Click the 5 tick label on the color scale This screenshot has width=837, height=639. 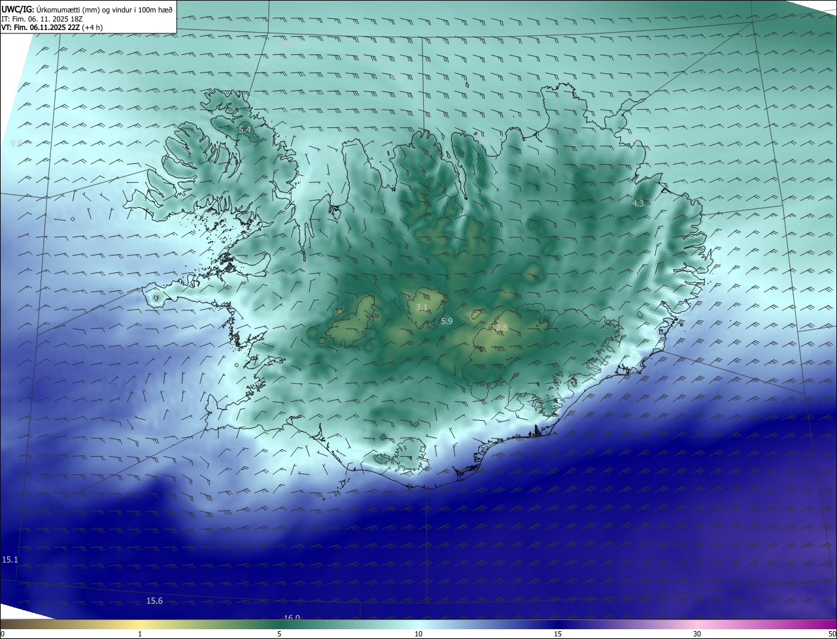(x=279, y=634)
